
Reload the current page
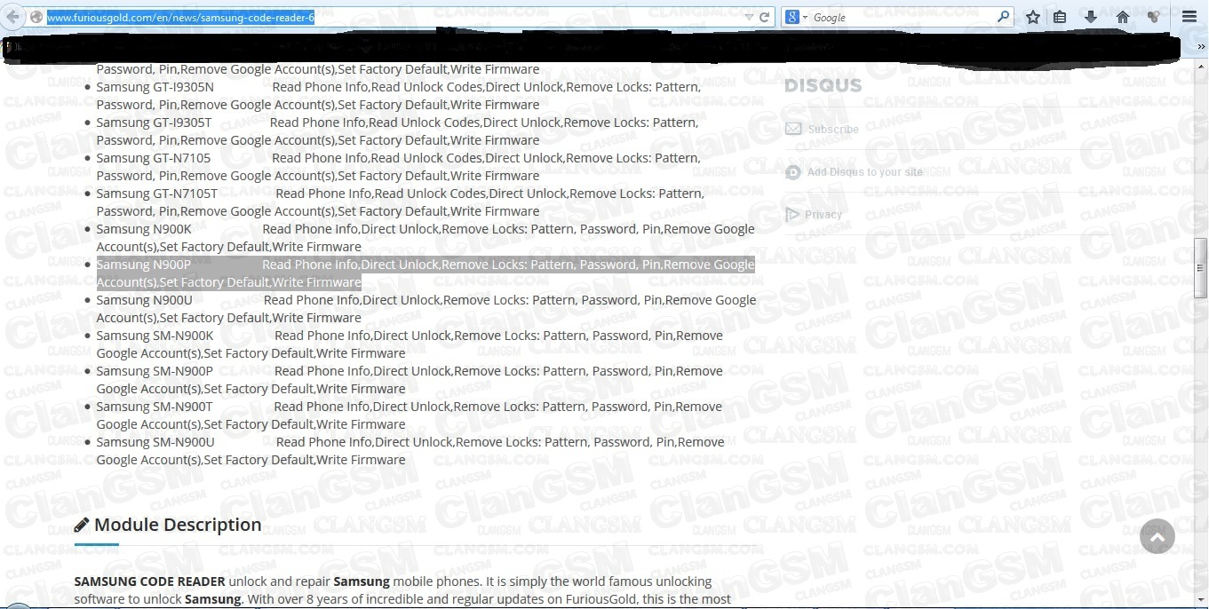point(765,17)
